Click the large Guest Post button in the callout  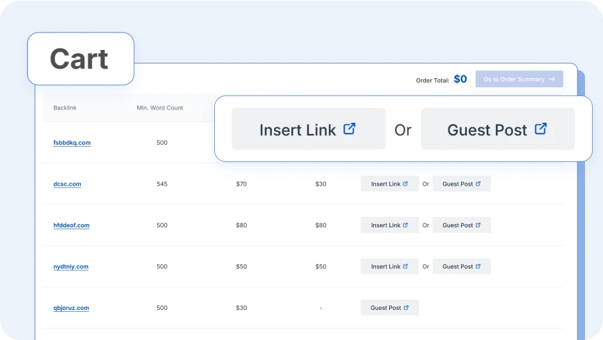pyautogui.click(x=498, y=129)
